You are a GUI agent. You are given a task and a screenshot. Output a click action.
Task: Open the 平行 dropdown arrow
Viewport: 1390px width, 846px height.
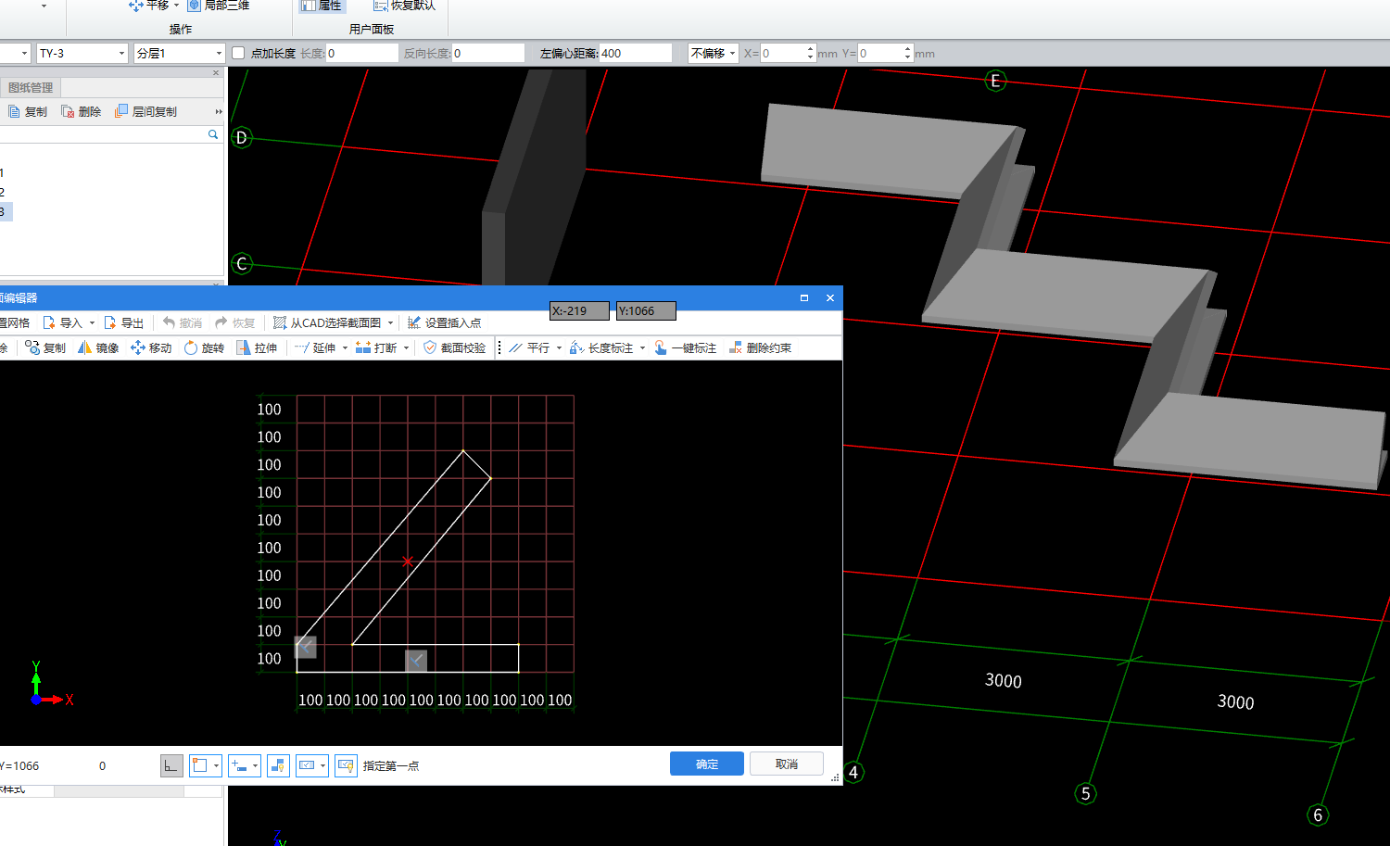[x=559, y=347]
